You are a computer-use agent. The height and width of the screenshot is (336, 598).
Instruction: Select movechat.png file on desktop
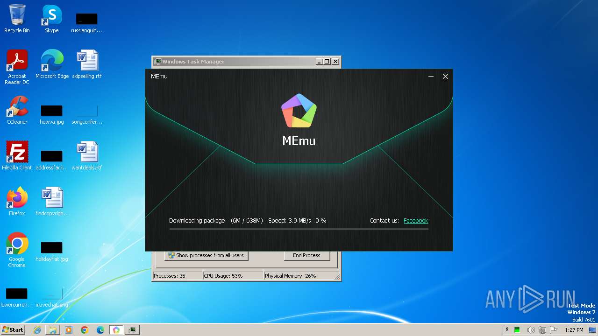point(51,298)
